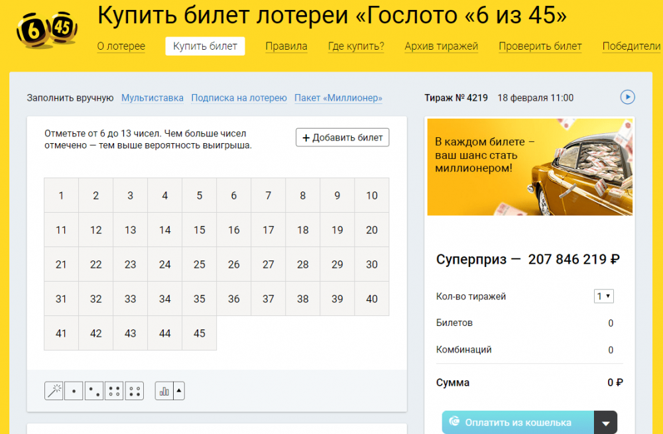Screen dimensions: 663x434
Task: Click the plus sign in Добавить билет
Action: click(306, 138)
